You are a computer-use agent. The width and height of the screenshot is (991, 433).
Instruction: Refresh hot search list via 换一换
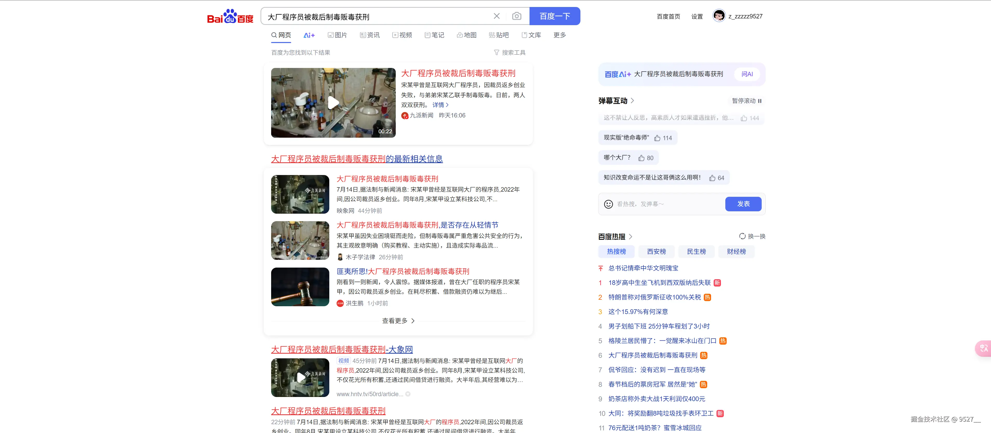tap(752, 237)
